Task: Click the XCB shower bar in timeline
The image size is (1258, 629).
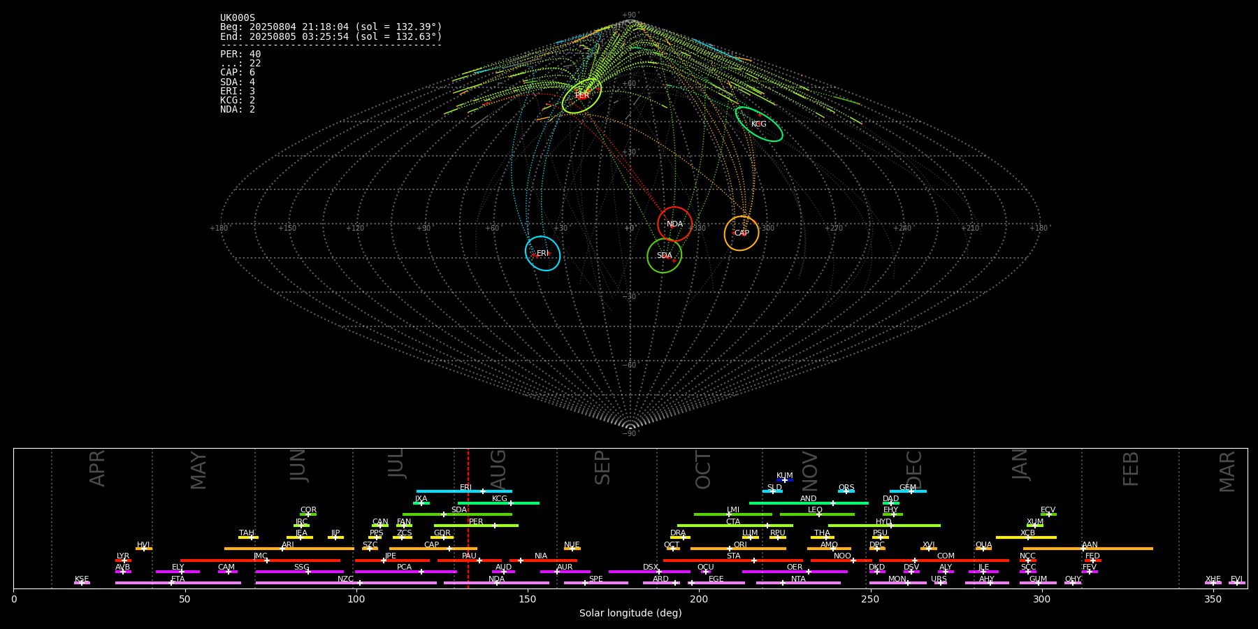Action: pos(1026,537)
